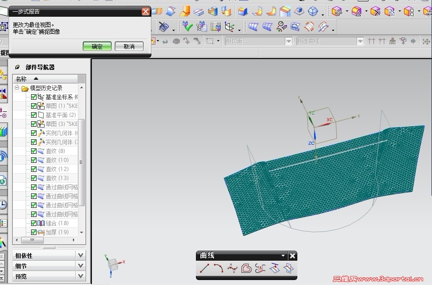Open dropdown arrow beside selection rectangle icon
This screenshot has height=285, width=432.
[x=218, y=41]
